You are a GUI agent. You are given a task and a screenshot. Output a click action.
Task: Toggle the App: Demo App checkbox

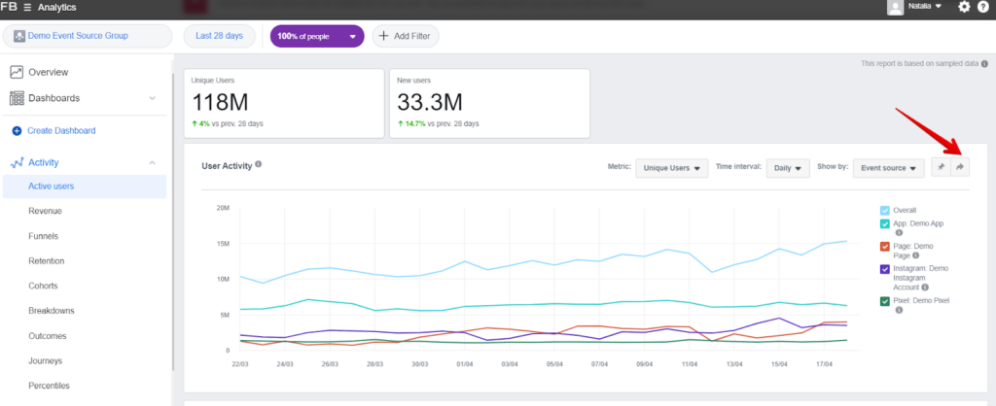(884, 223)
